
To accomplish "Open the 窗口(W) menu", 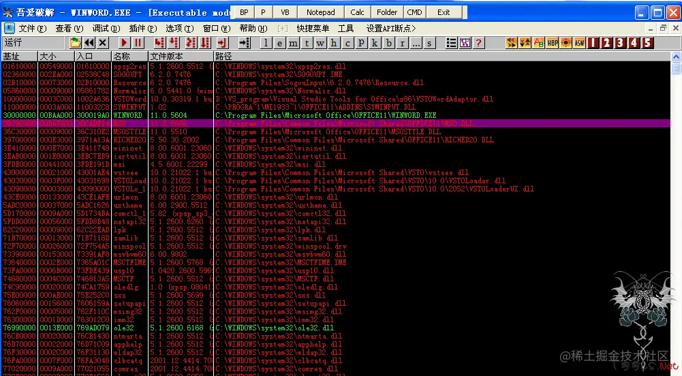I will tap(217, 28).
